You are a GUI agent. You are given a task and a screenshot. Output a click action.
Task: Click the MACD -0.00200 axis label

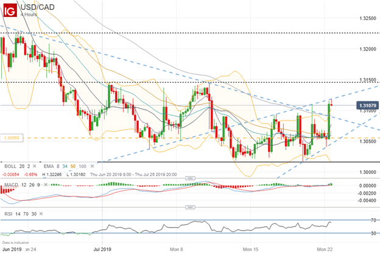(x=367, y=193)
